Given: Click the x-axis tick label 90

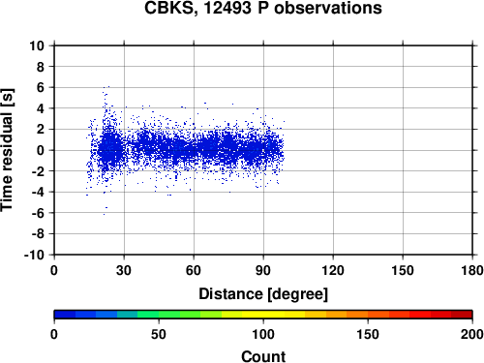Looking at the screenshot, I should (263, 270).
